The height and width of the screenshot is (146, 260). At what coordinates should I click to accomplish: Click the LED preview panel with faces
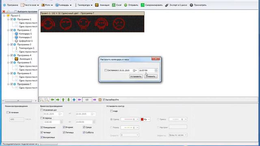(92, 24)
